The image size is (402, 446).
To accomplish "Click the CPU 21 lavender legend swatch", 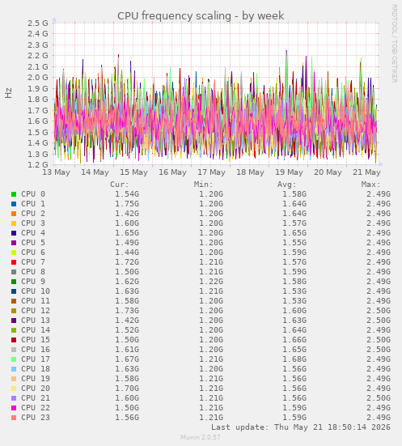I will point(14,398).
